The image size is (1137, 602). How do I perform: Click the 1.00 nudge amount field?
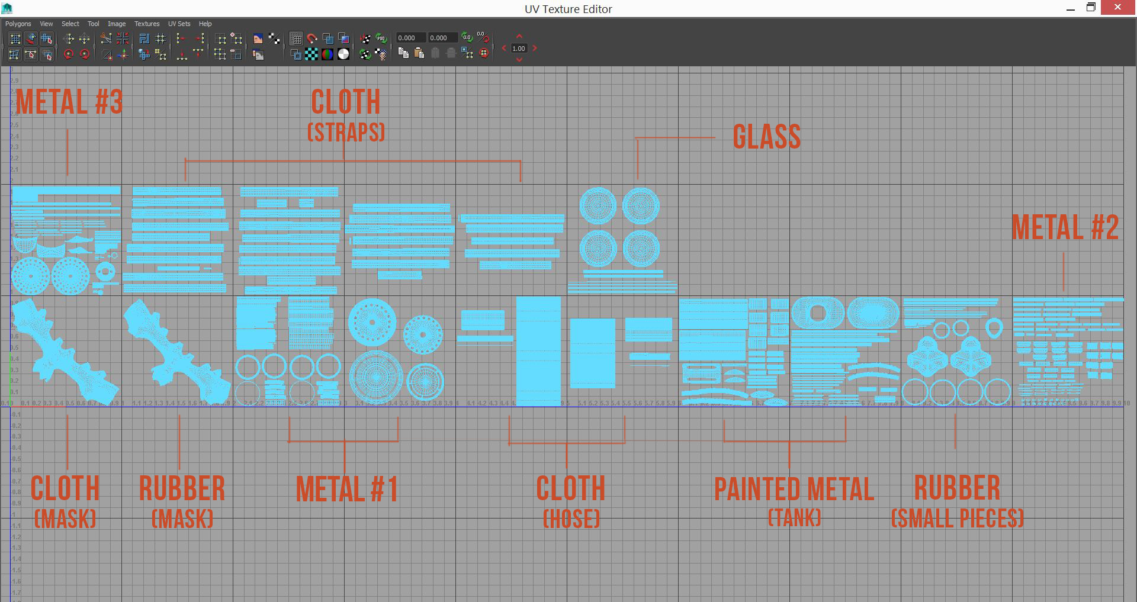519,49
